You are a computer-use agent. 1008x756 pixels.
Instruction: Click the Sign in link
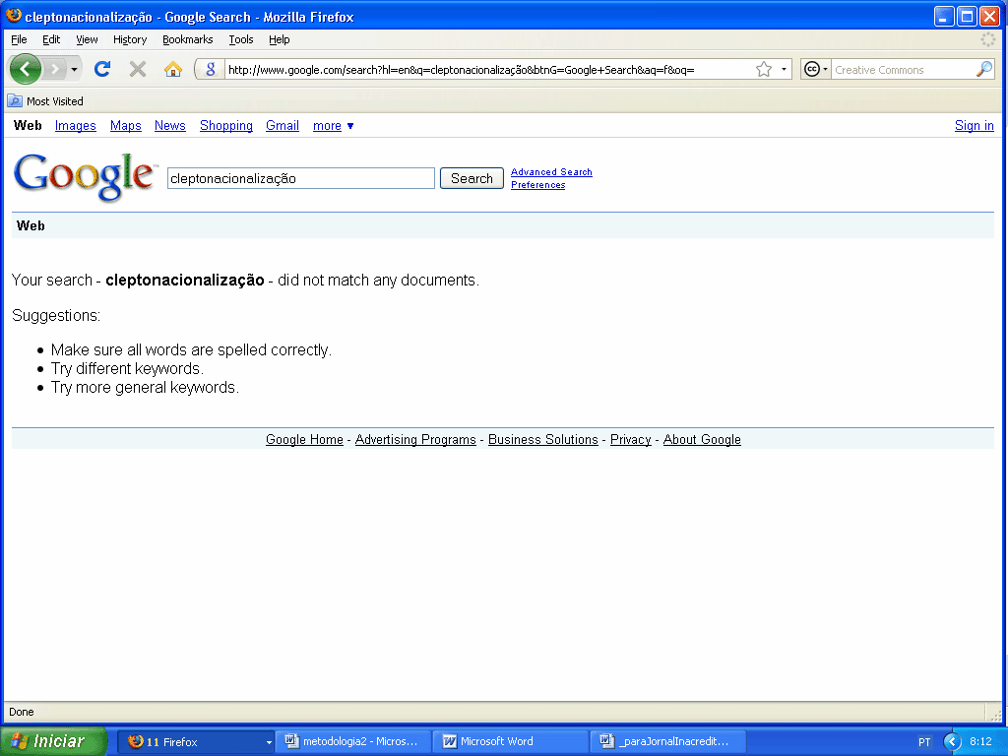click(x=974, y=125)
